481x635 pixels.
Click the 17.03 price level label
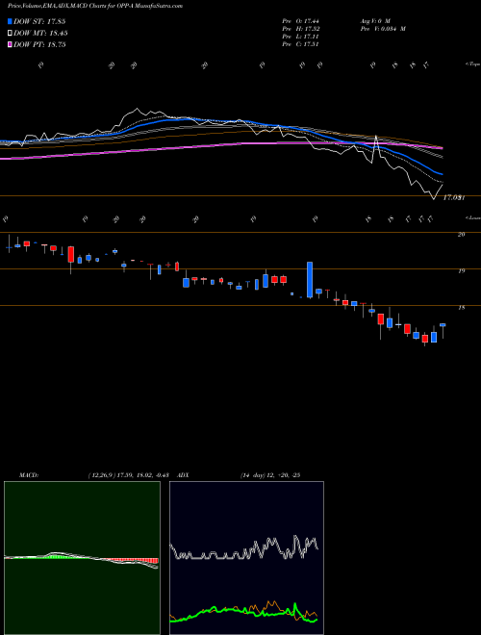453,197
